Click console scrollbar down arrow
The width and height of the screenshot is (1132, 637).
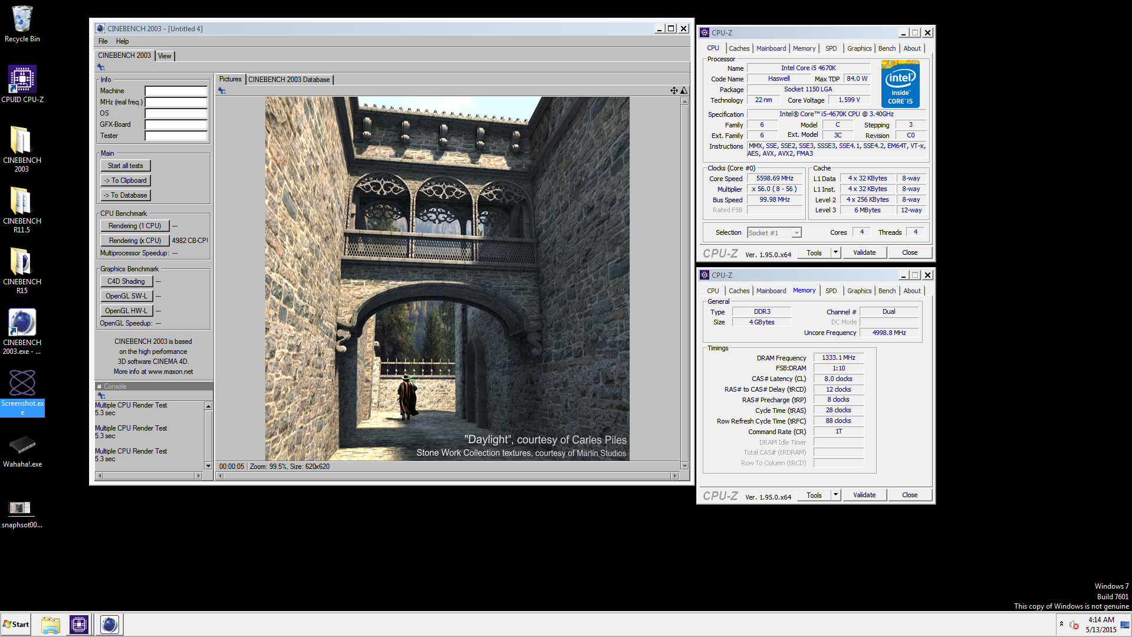point(208,466)
